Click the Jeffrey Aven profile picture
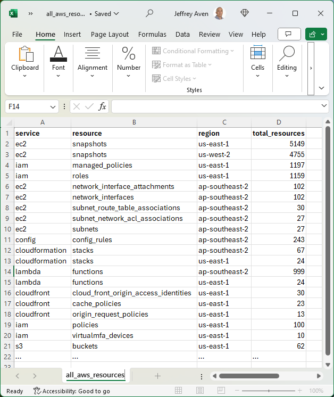The width and height of the screenshot is (334, 397). click(219, 13)
